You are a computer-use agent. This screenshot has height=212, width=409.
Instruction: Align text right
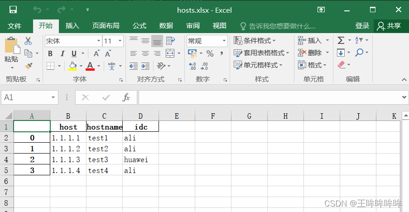[x=157, y=53]
